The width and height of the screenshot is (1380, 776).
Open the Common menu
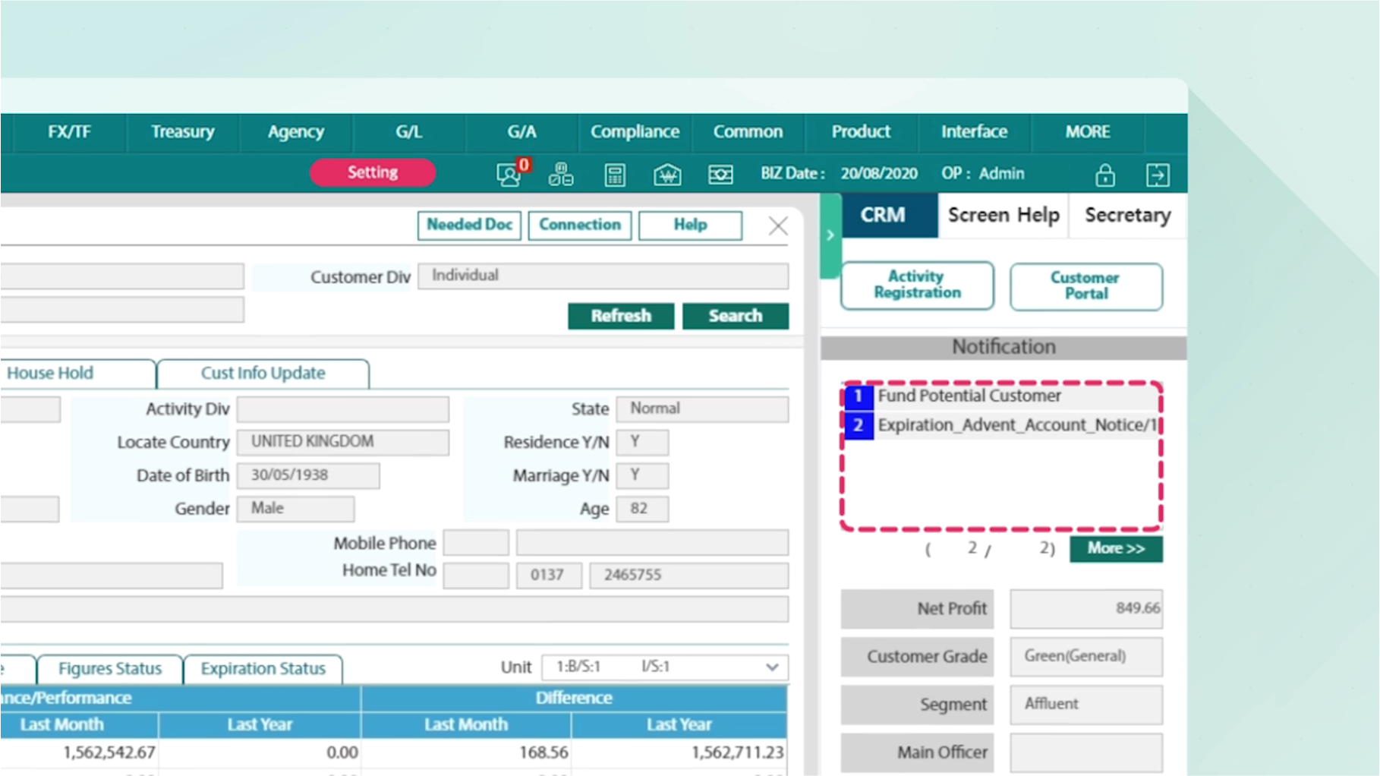click(748, 132)
